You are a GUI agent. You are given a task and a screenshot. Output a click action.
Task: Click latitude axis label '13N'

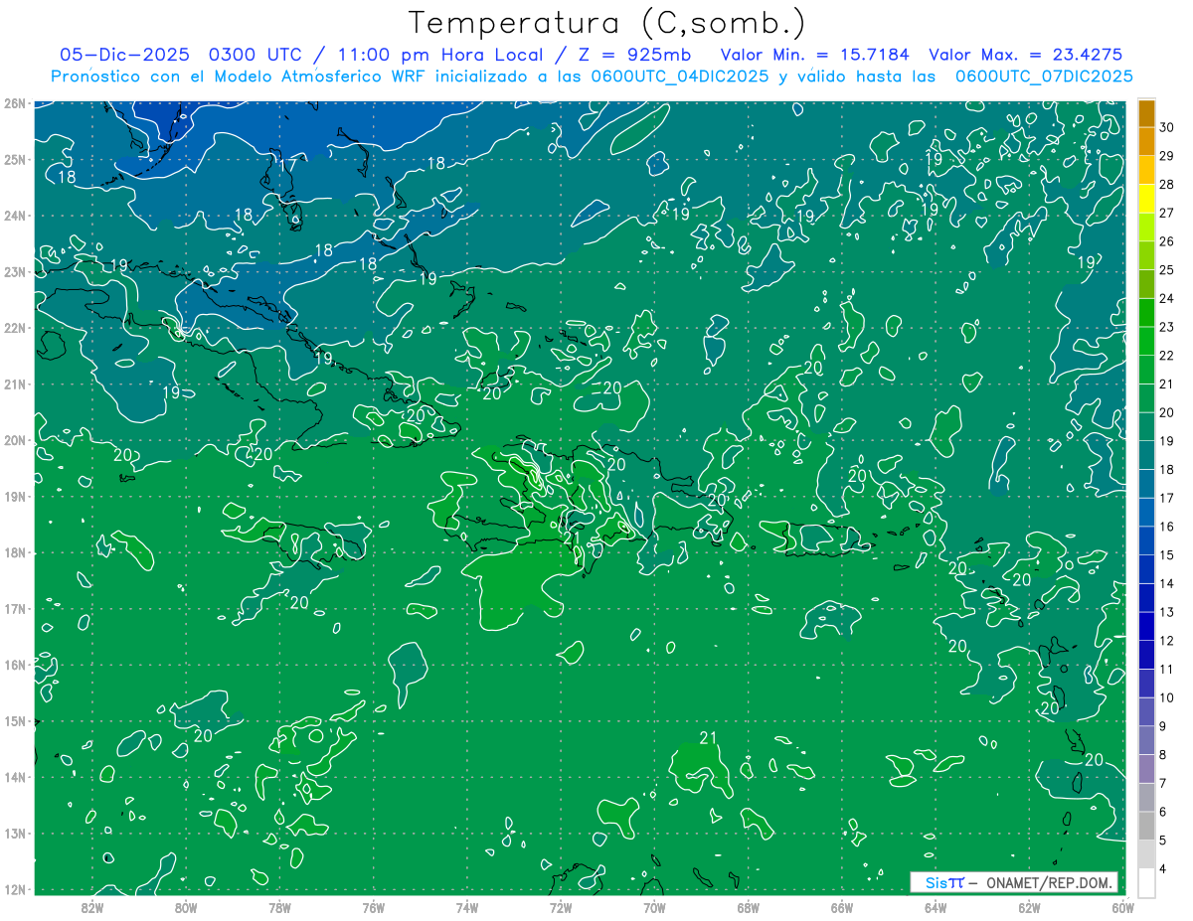[x=14, y=833]
